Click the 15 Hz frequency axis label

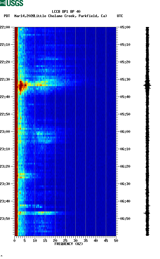[x=45, y=241]
